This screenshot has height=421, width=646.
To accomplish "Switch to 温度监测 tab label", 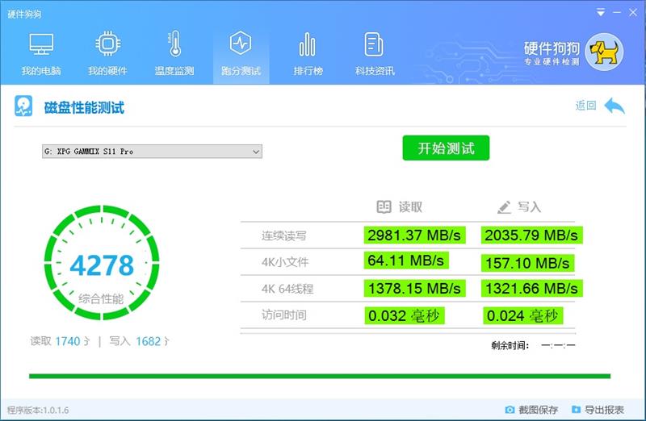I will tap(174, 71).
